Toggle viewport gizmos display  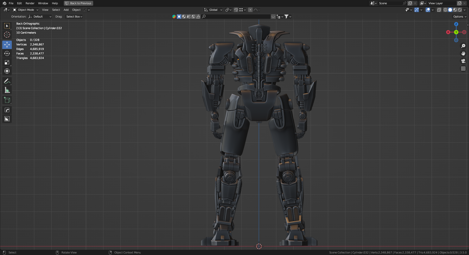[x=417, y=10]
